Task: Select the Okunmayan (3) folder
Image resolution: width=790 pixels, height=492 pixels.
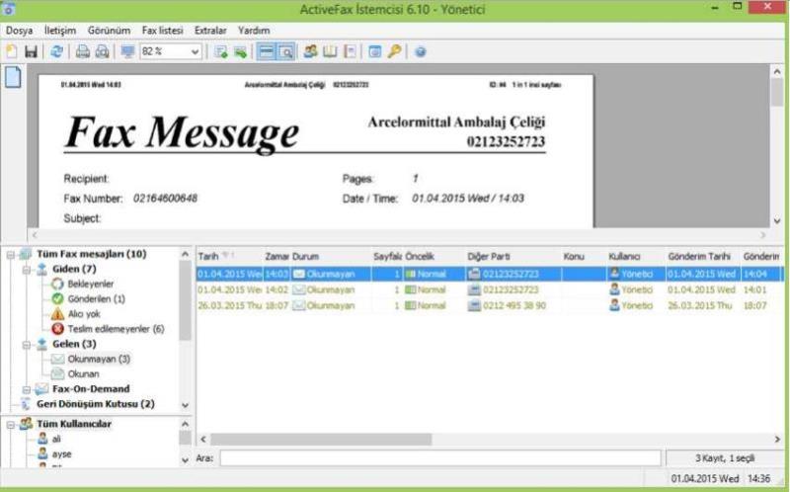Action: point(99,359)
